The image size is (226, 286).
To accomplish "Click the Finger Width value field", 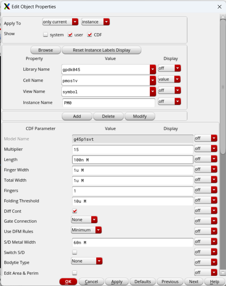I will 133,170.
